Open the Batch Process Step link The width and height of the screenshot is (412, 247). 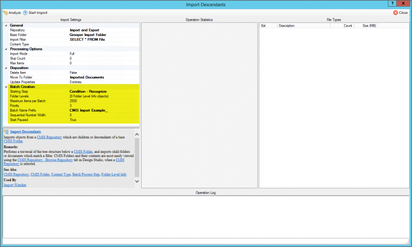(x=86, y=174)
